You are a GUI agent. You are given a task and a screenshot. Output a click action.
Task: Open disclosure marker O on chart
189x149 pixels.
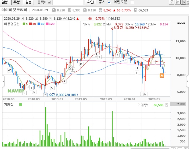point(70,67)
